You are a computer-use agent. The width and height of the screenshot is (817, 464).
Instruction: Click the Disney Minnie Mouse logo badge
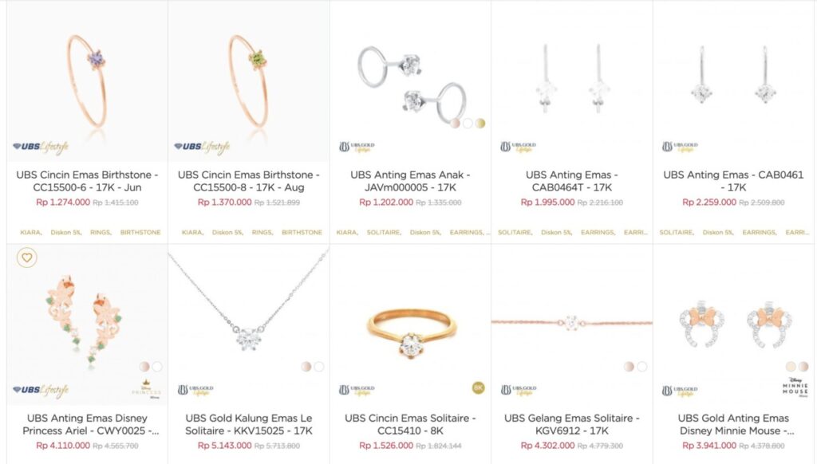795,387
